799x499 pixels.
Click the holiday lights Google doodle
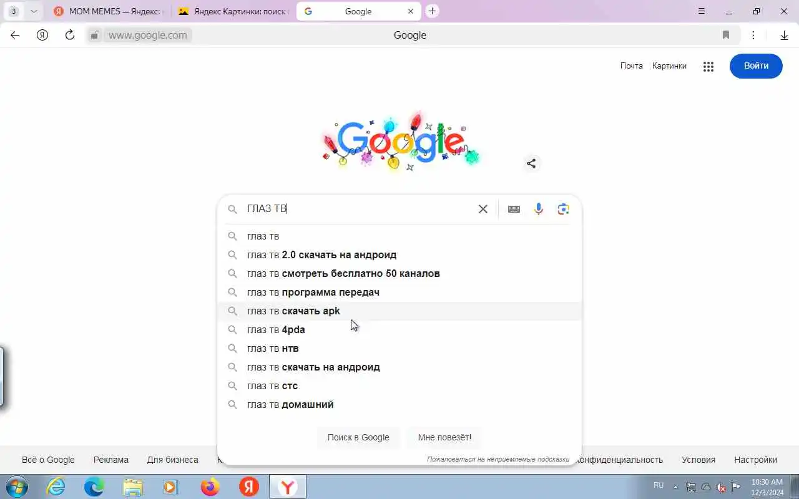(x=399, y=140)
